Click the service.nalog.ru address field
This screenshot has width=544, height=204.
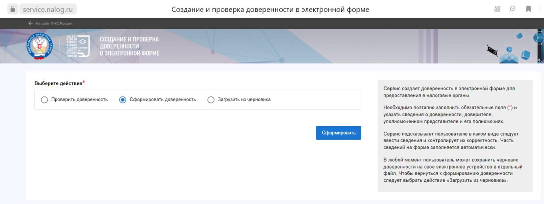pos(48,9)
